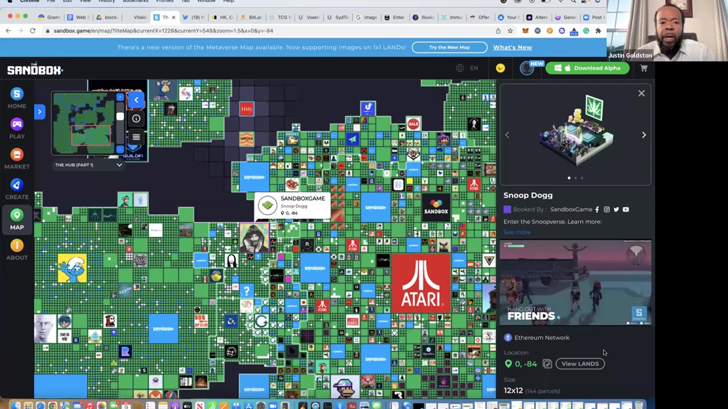Open the PLAY sidebar section
This screenshot has width=728, height=409.
point(17,128)
